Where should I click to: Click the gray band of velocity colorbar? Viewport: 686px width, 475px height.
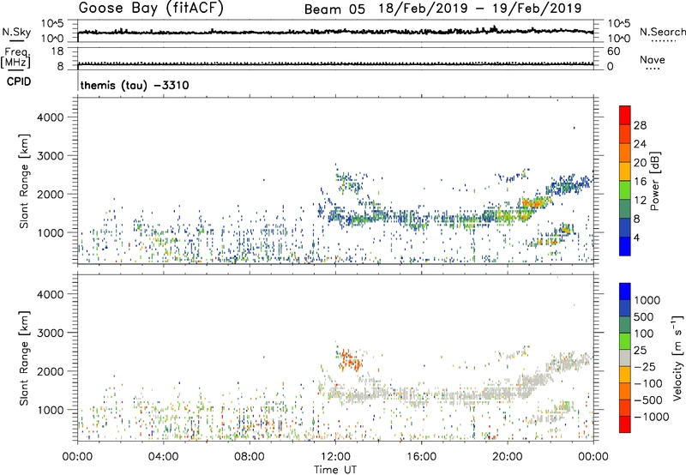[x=625, y=358]
